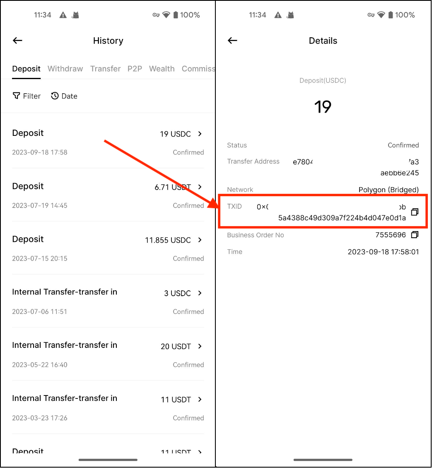Expand the 6.71 USDT deposit chevron
Image resolution: width=432 pixels, height=468 pixels.
200,187
